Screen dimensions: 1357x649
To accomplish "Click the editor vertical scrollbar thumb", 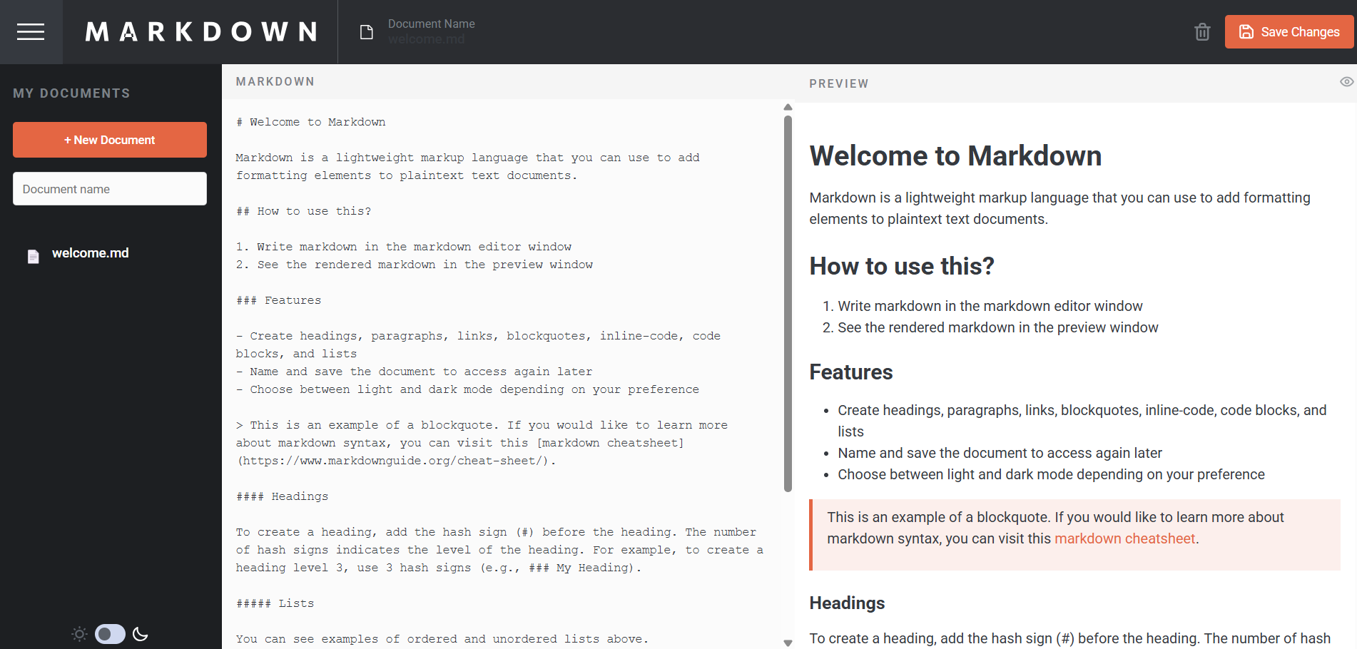I will click(788, 304).
